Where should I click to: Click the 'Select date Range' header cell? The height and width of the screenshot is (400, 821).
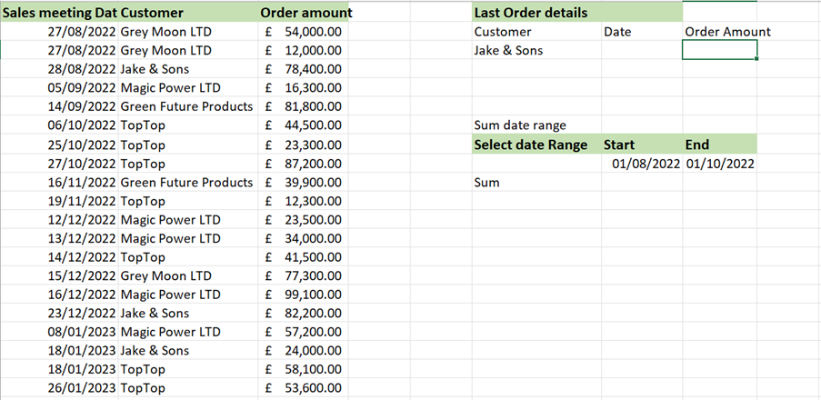pos(536,145)
